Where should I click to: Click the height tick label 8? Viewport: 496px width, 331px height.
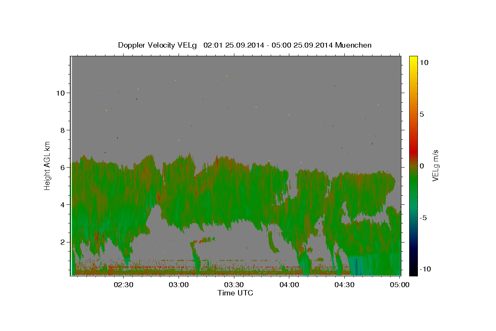coord(62,130)
